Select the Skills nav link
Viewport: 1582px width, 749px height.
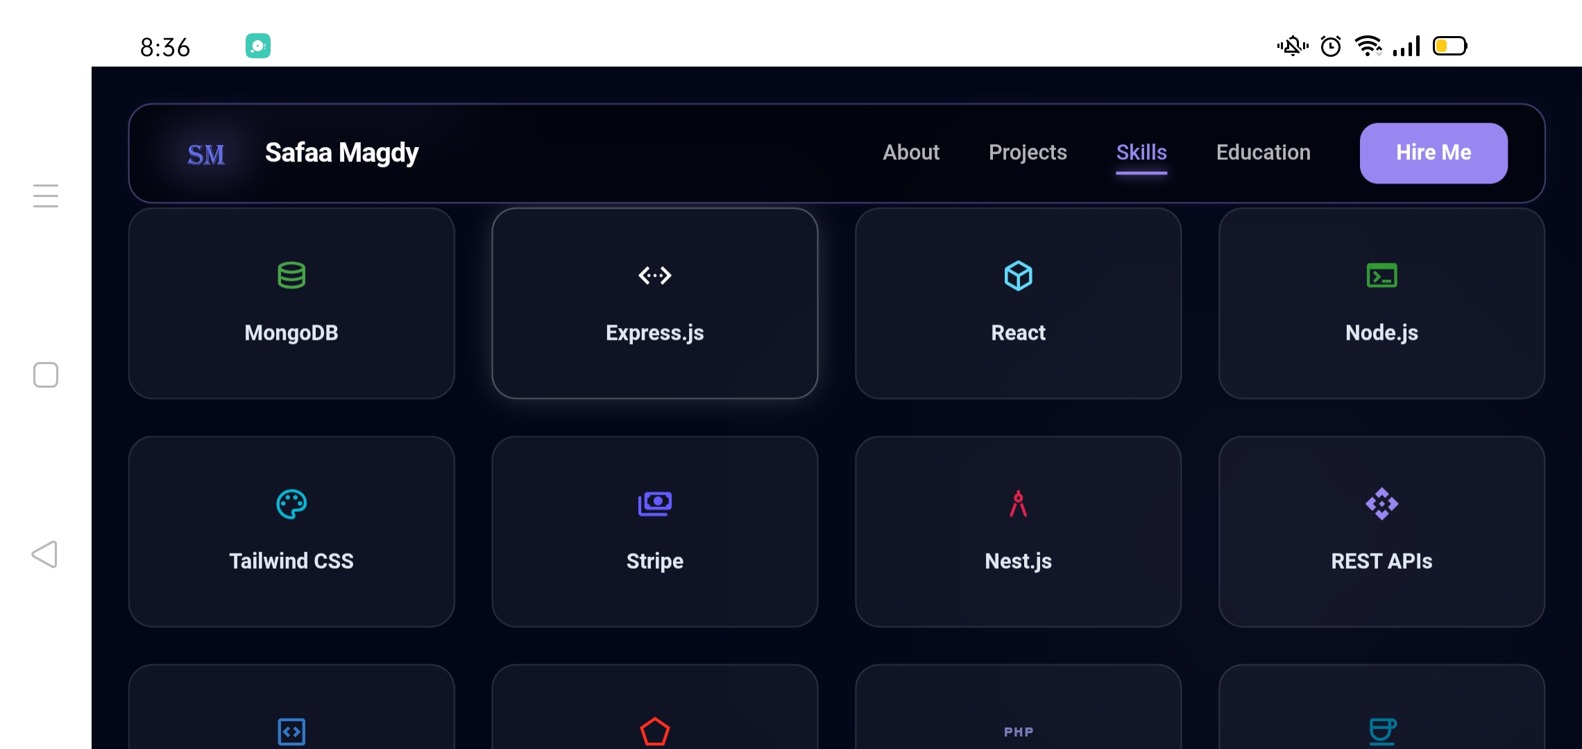1141,153
